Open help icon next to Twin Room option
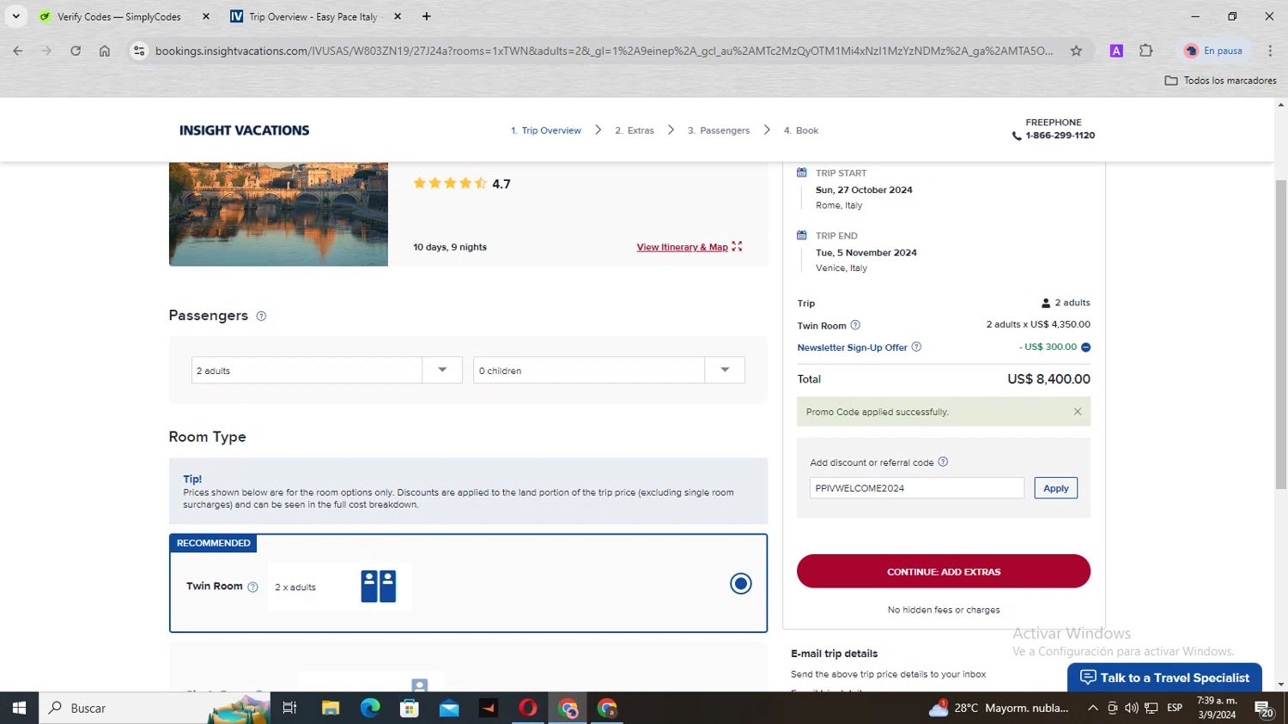The image size is (1288, 724). [x=252, y=587]
